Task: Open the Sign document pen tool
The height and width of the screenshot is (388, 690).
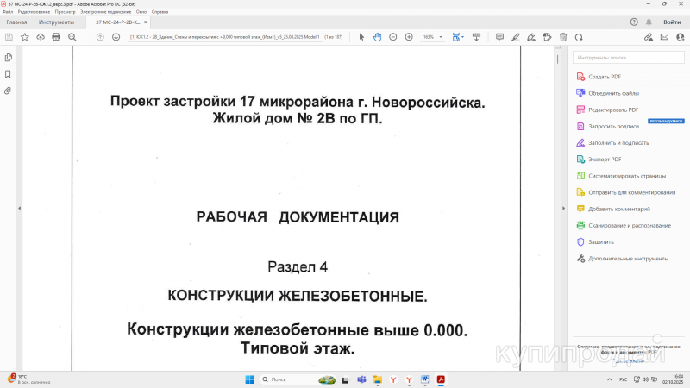Action: tap(531, 37)
